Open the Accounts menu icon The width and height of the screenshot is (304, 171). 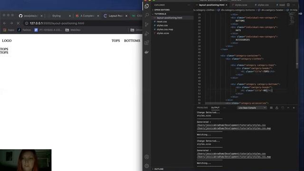(147, 157)
